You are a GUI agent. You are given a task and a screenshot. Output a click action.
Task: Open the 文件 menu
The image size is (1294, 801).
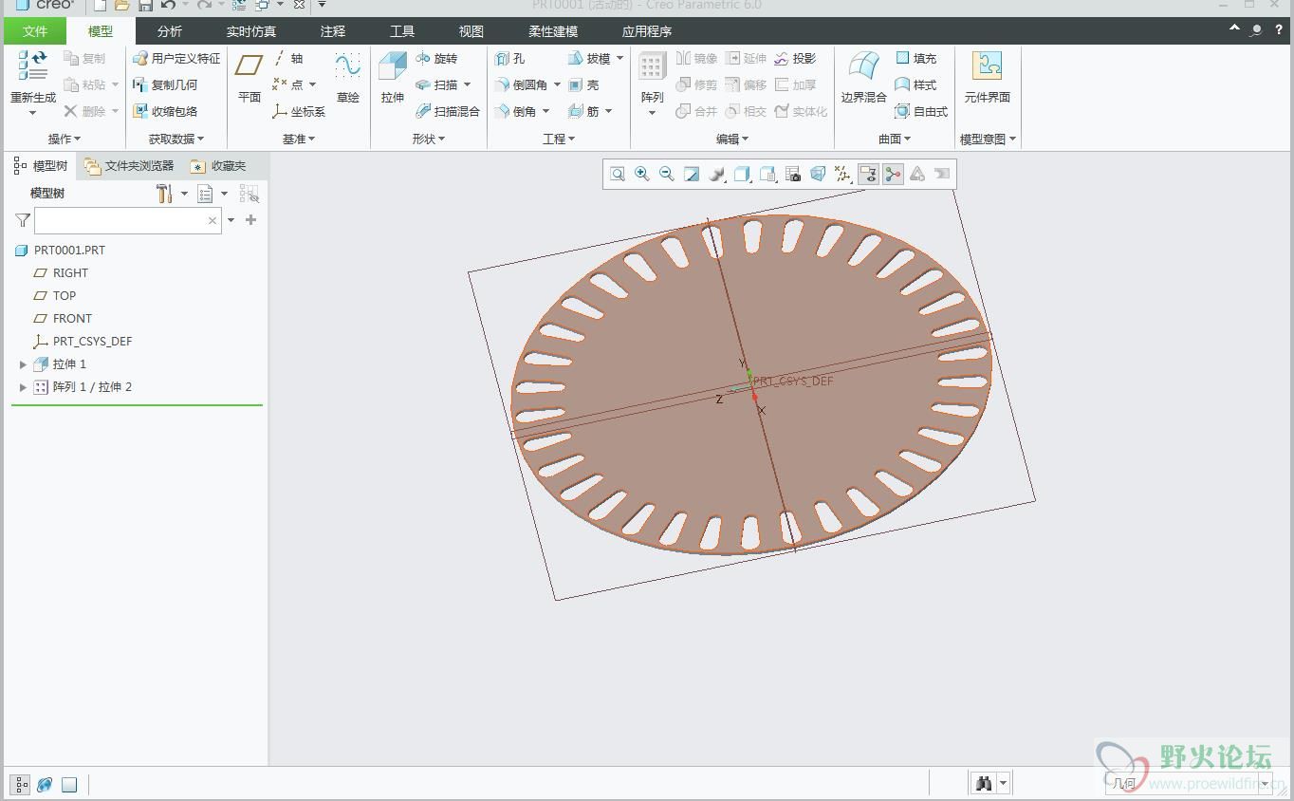35,31
